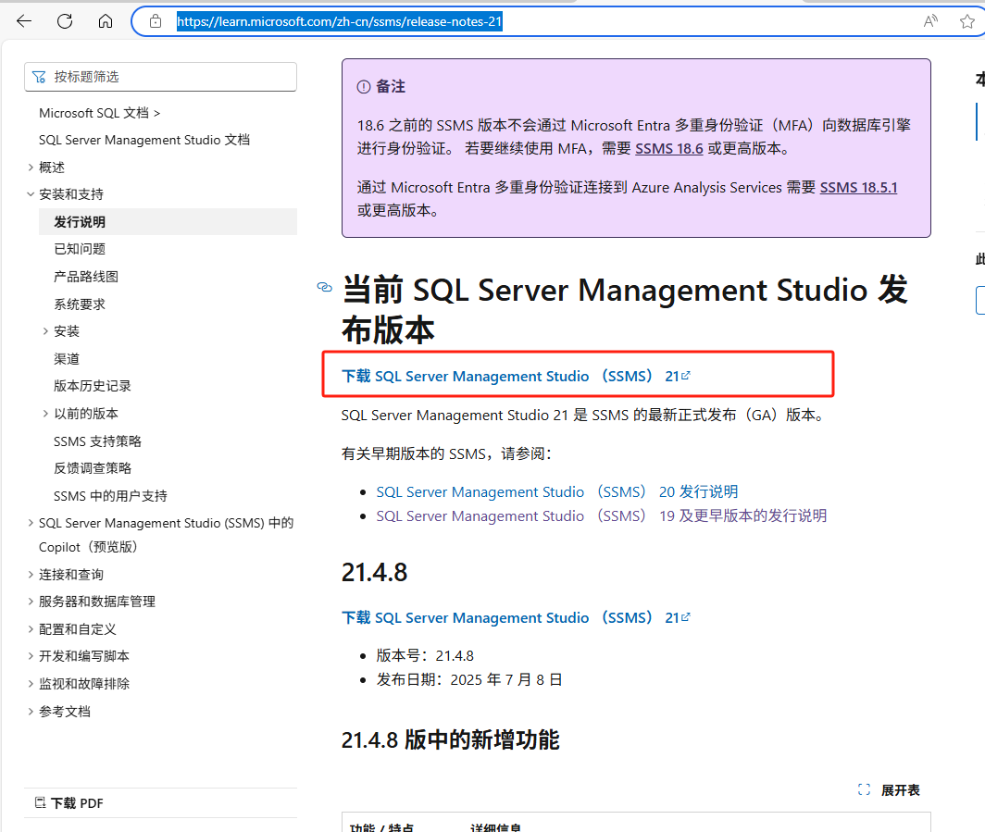This screenshot has width=985, height=832.
Task: Expand the 监视和故障排除 node
Action: [x=31, y=683]
